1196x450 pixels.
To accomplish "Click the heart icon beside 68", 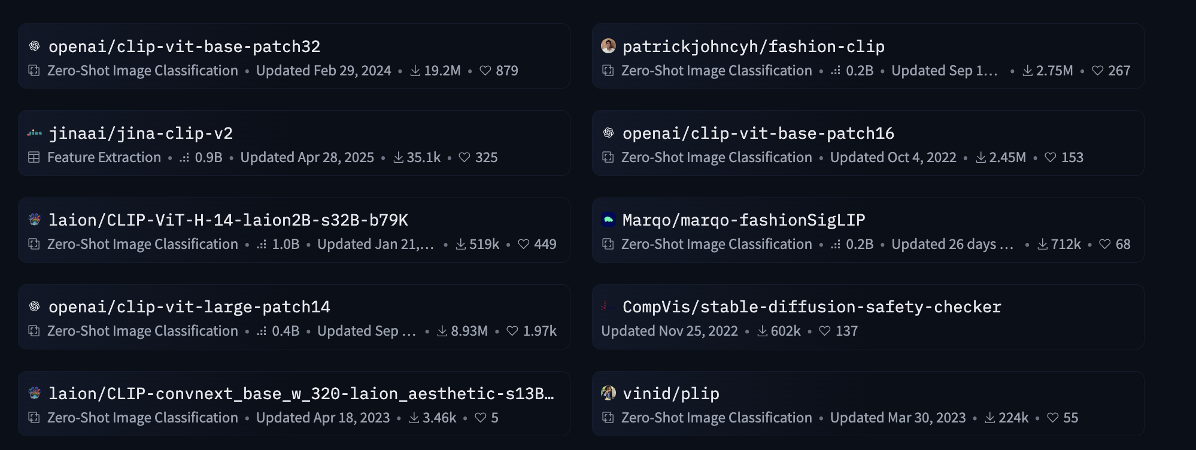I will 1105,244.
